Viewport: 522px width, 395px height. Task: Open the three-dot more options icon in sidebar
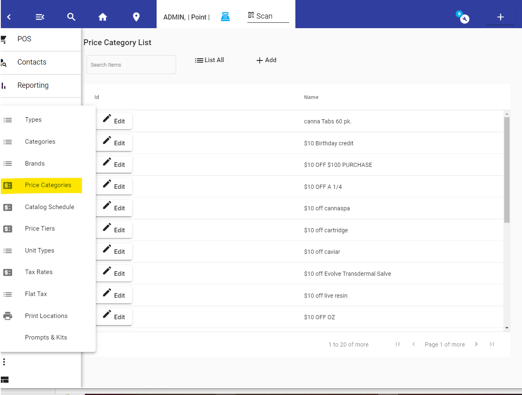click(x=4, y=362)
